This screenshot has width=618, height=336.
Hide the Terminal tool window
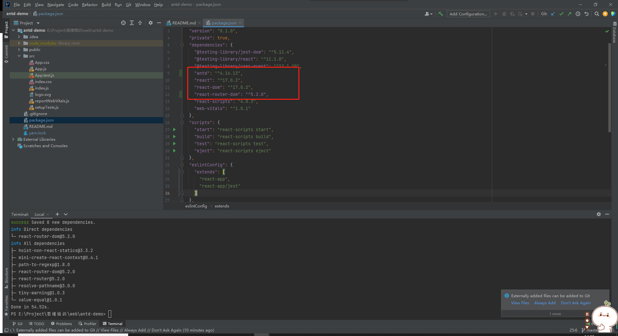tap(607, 214)
